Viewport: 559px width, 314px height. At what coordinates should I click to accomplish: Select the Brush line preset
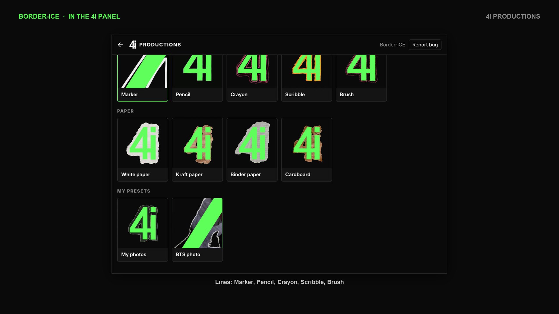click(361, 78)
